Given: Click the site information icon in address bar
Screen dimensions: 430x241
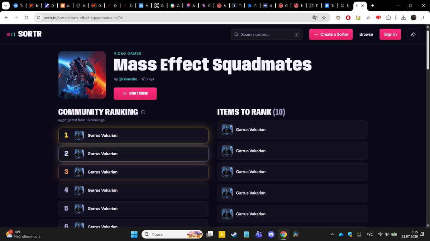Looking at the screenshot, I should 39,17.
